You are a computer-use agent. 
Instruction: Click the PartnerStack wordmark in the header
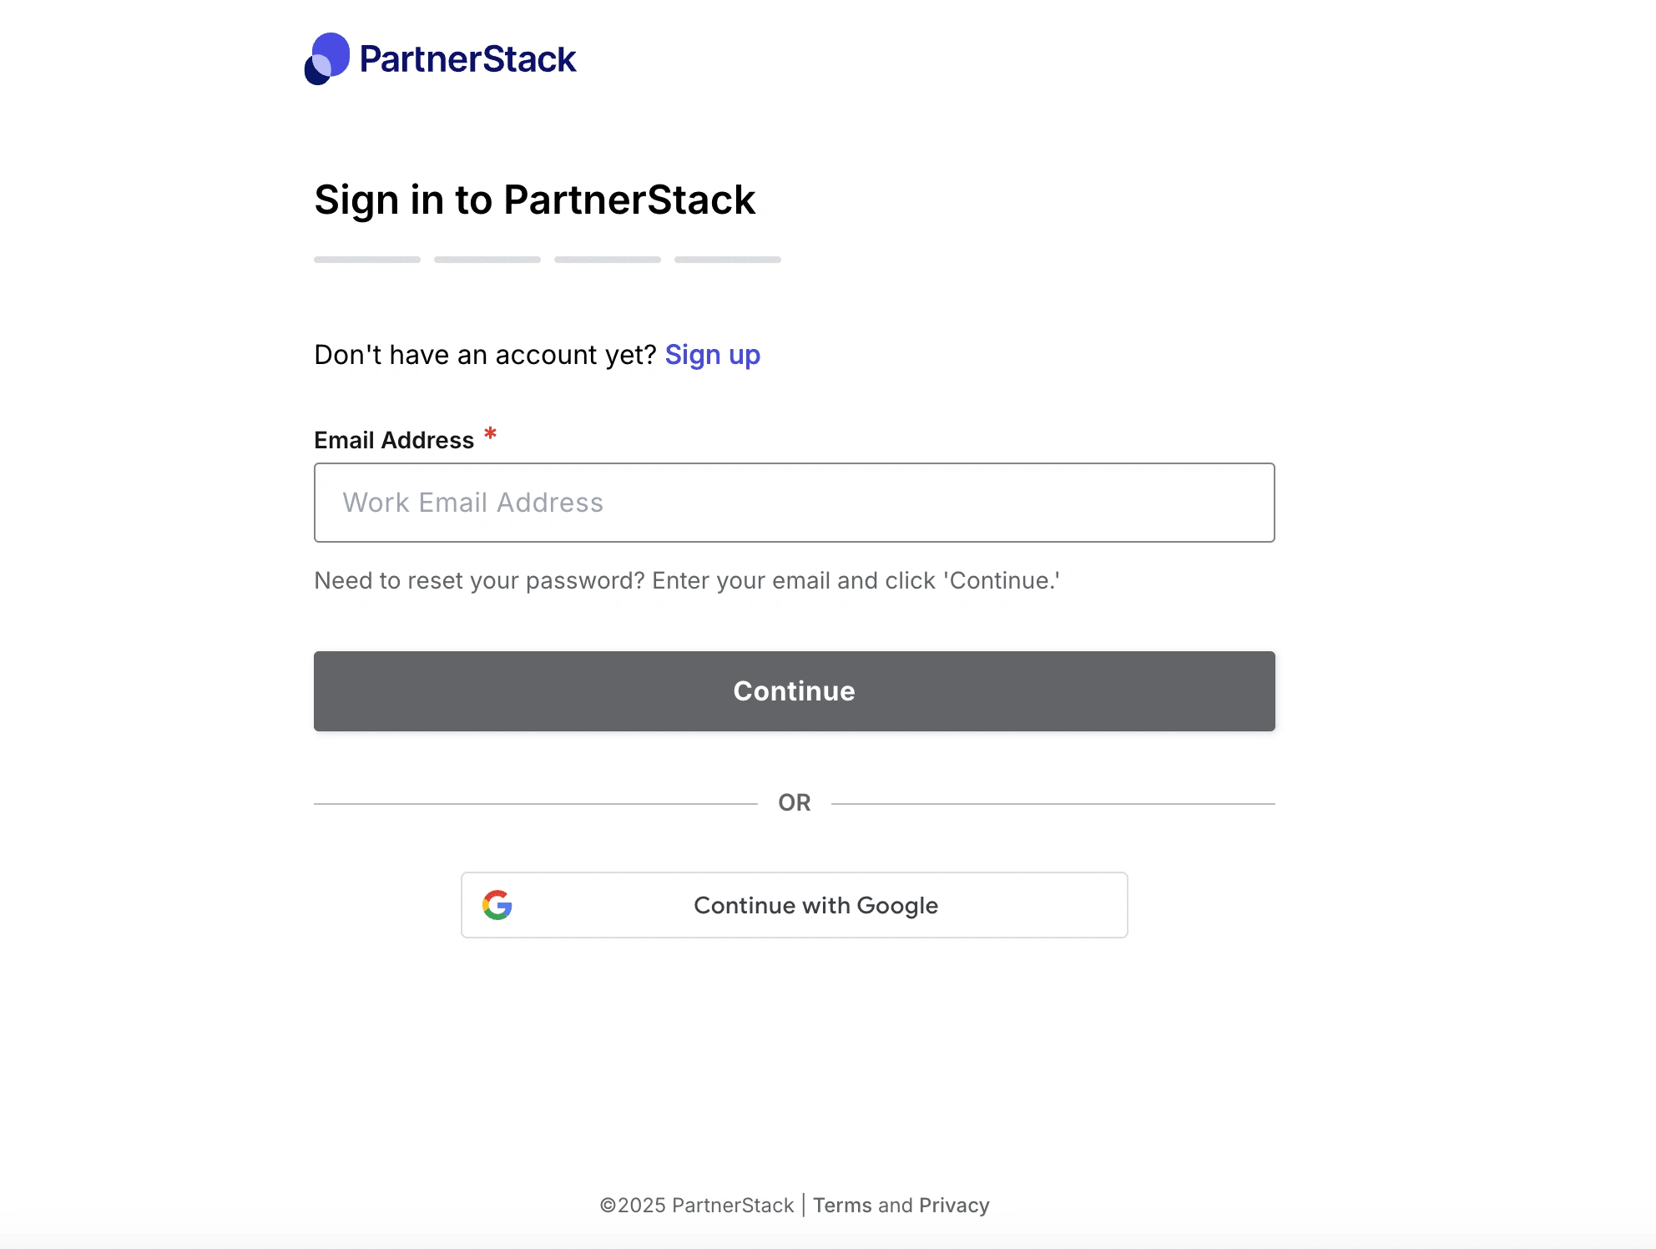pyautogui.click(x=467, y=59)
